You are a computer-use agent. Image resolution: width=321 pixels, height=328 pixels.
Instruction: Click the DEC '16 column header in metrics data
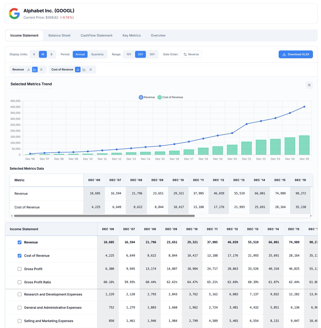[x=300, y=180]
